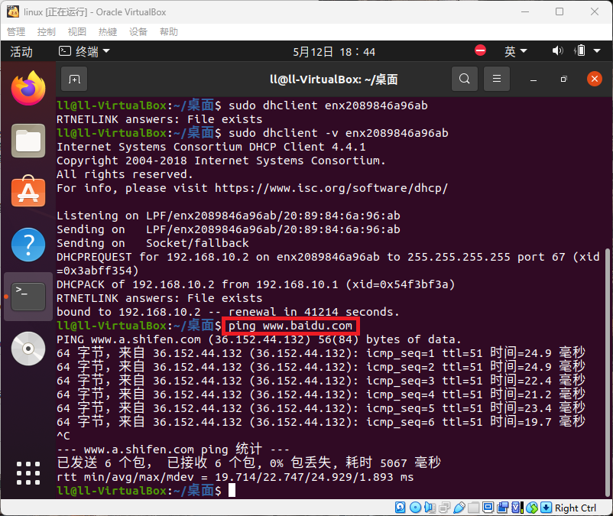Open the 视图 menu
613x516 pixels.
[77, 31]
